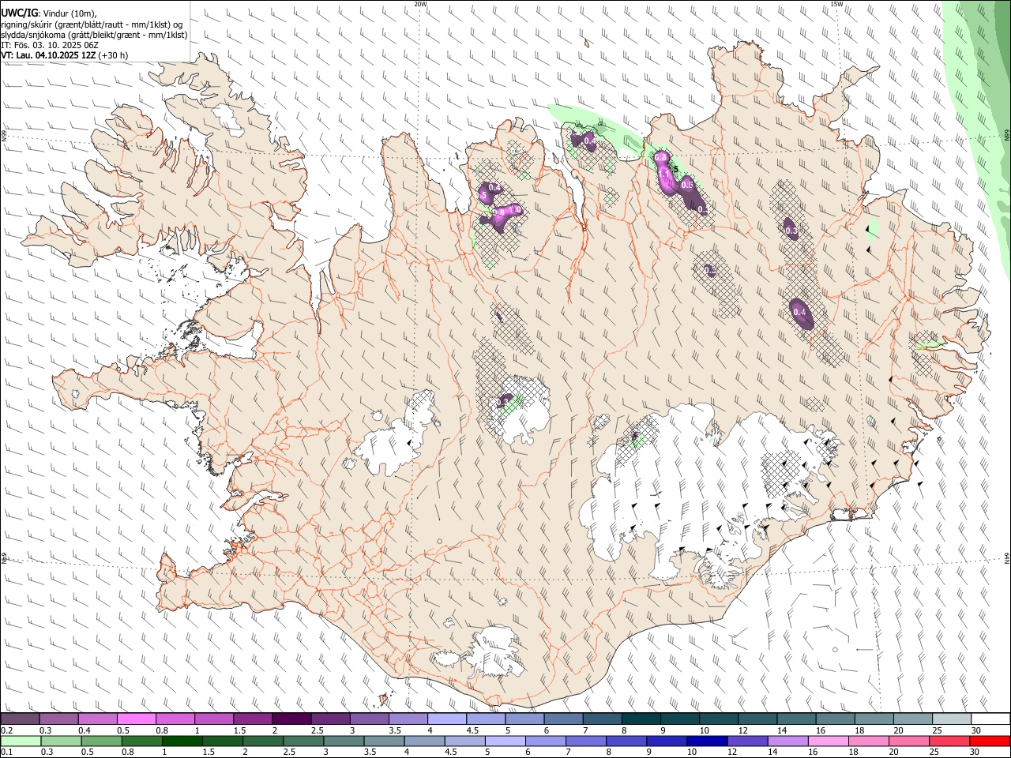Pick the light violet swatch above '14' in bottom row
The height and width of the screenshot is (758, 1011).
point(787,741)
